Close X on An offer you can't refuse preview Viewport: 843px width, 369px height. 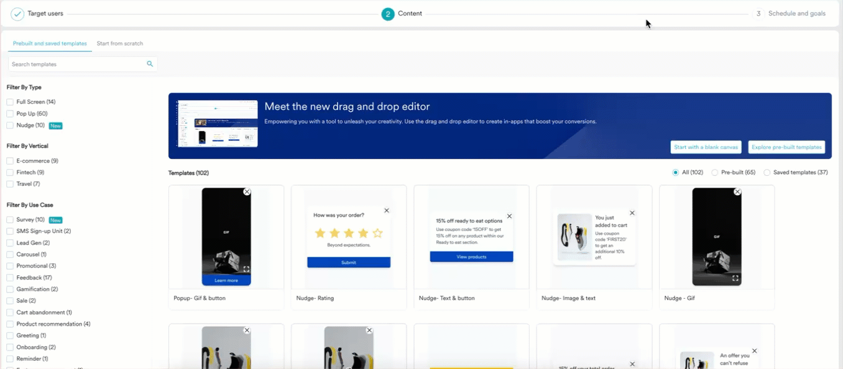pyautogui.click(x=754, y=351)
